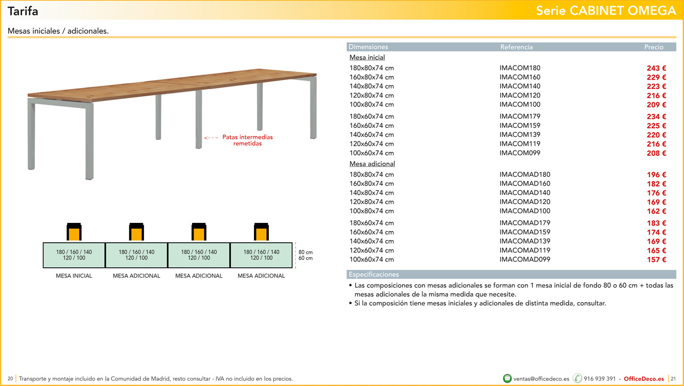684x386 pixels.
Task: Click the red Patas intermedias remetidas label
Action: (x=247, y=140)
